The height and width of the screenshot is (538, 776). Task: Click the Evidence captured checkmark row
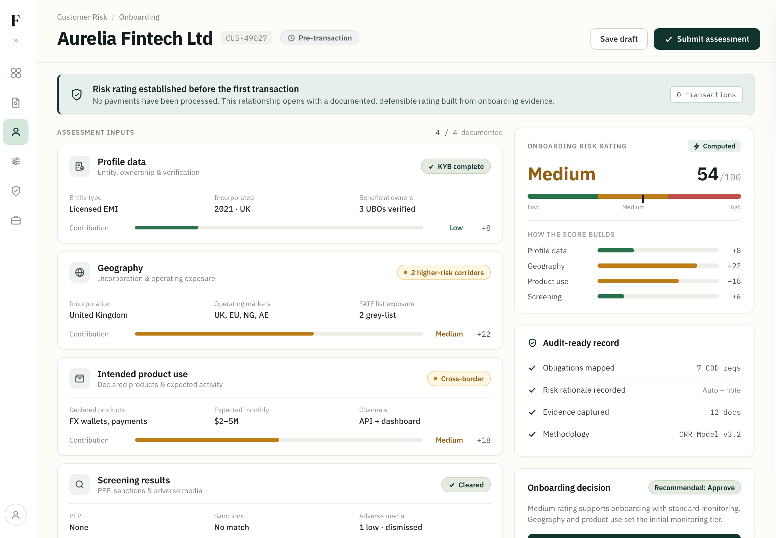[x=634, y=412]
